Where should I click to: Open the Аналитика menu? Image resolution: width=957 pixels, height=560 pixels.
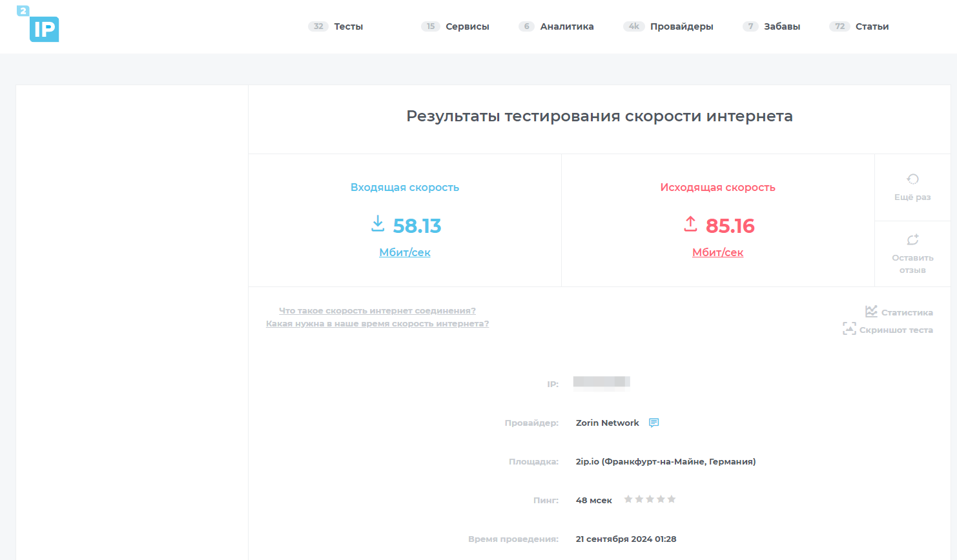point(567,26)
